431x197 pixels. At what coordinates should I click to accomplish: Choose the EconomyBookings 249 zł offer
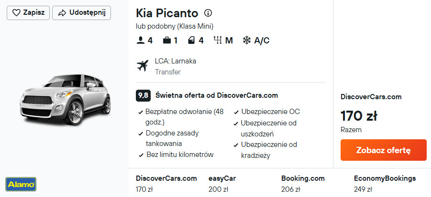click(x=385, y=184)
